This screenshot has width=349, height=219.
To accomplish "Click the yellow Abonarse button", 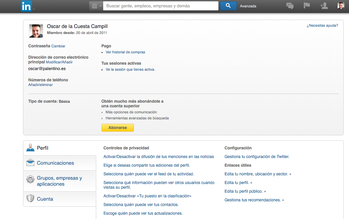I will coord(118,128).
